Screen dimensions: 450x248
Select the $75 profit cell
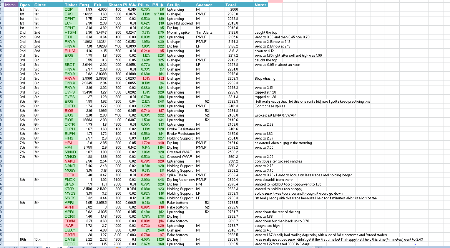158,32
